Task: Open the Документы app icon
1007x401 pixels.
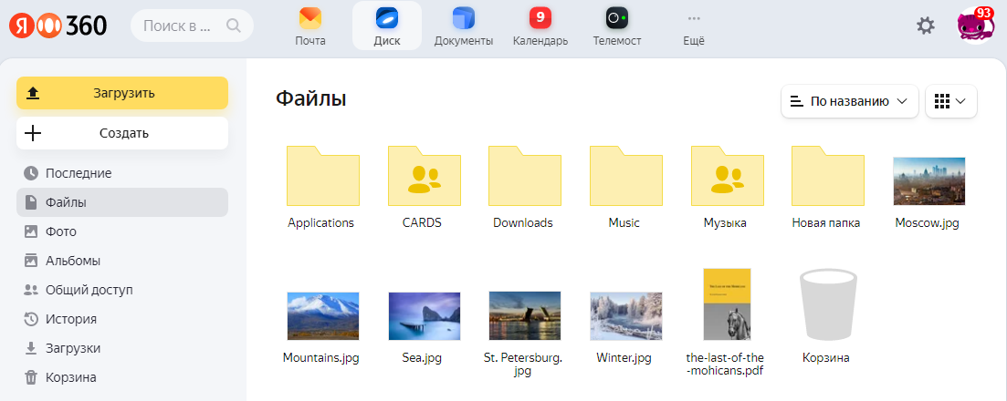Action: coord(464,19)
